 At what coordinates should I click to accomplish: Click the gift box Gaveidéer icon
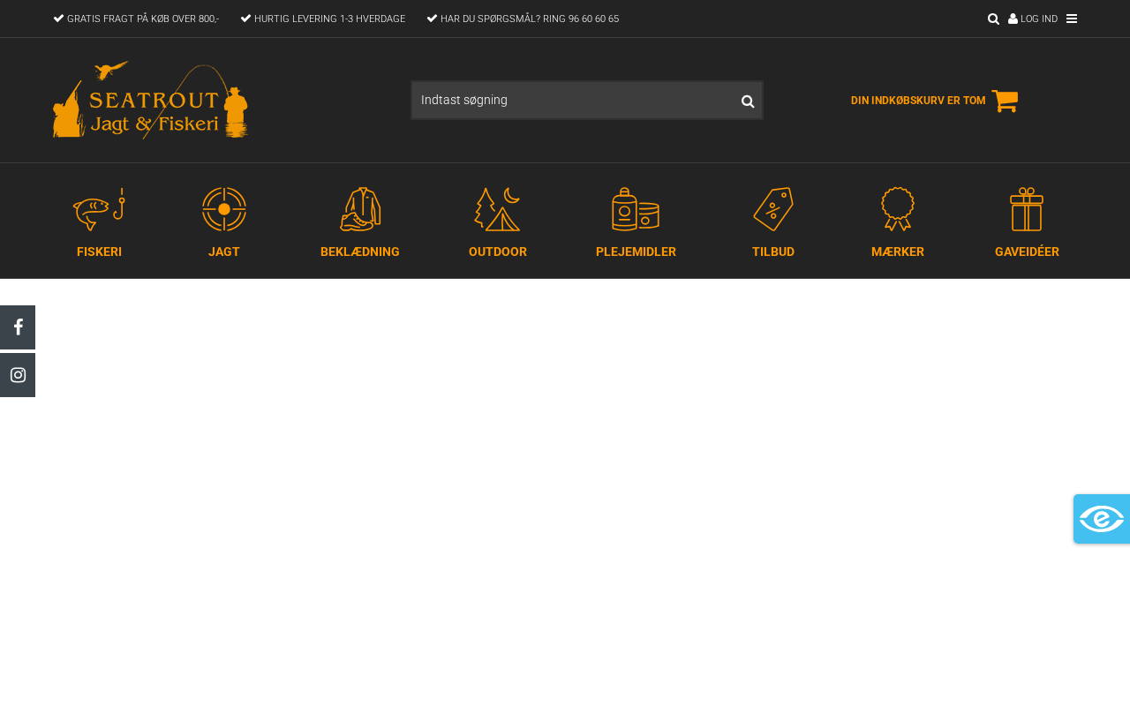pyautogui.click(x=1027, y=209)
